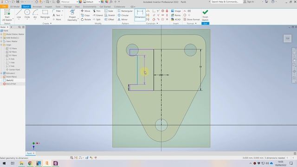Click the Exit panel label
Screen dimensions: 297x167
[x=205, y=24]
